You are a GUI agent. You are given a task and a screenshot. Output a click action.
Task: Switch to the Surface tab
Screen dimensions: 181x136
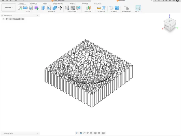click(33, 4)
